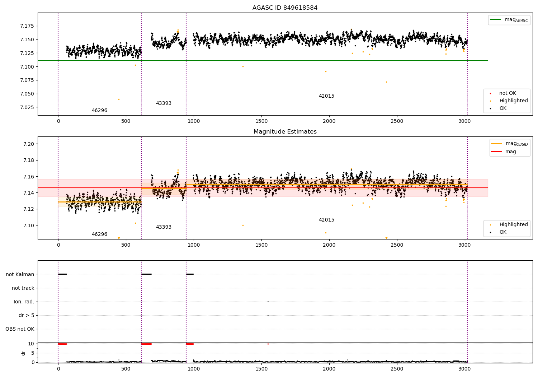Click the "dr" y-axis label in bottom plot
Viewport: 538px width, 377px height.
point(23,353)
